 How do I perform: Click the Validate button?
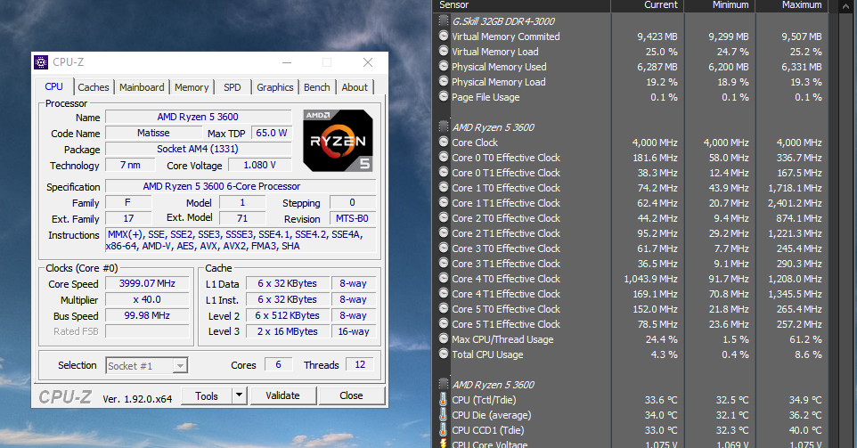click(283, 395)
